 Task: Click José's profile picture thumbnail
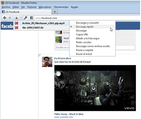click(x=59, y=40)
